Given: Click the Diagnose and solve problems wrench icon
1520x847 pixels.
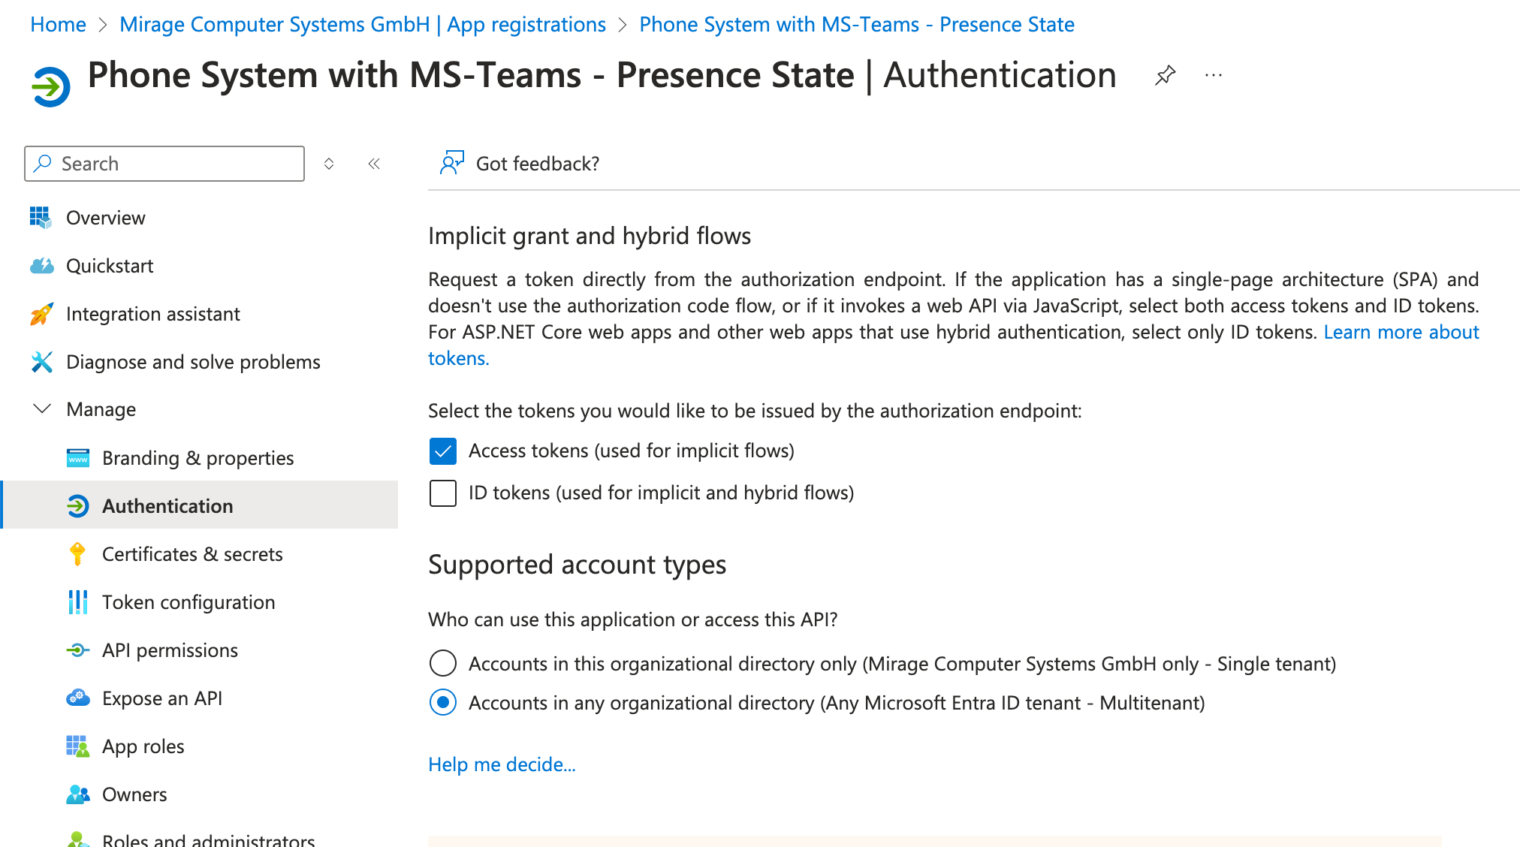Looking at the screenshot, I should (x=41, y=362).
